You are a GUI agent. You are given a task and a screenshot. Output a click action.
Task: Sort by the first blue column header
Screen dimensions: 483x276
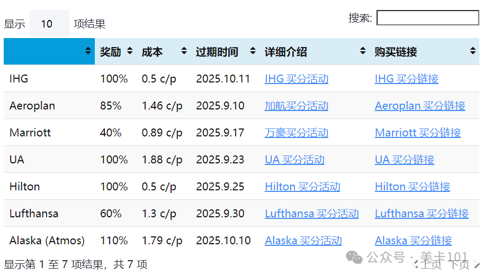(x=49, y=51)
